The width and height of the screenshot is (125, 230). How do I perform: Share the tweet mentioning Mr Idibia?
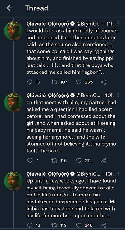pyautogui.click(x=103, y=225)
